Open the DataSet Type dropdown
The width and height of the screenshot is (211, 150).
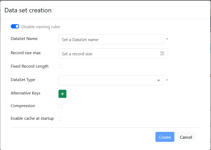(111, 80)
